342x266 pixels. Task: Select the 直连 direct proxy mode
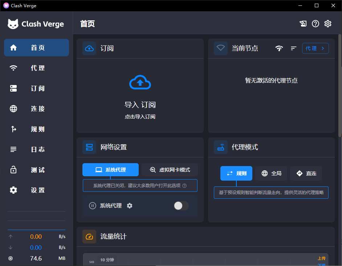coord(306,173)
